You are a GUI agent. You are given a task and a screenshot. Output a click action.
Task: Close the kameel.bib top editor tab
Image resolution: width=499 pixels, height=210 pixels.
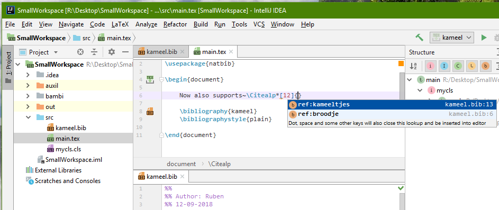pos(182,52)
